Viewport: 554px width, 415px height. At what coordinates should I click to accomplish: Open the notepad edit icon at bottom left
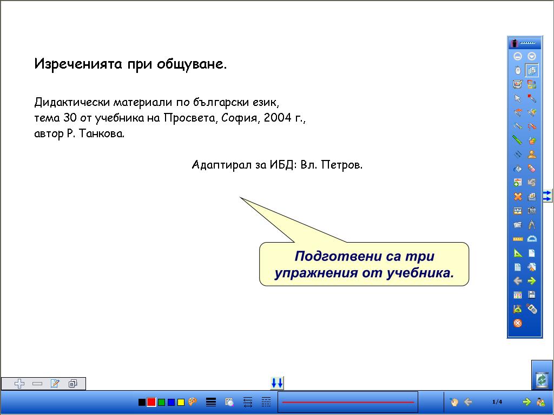tap(55, 384)
